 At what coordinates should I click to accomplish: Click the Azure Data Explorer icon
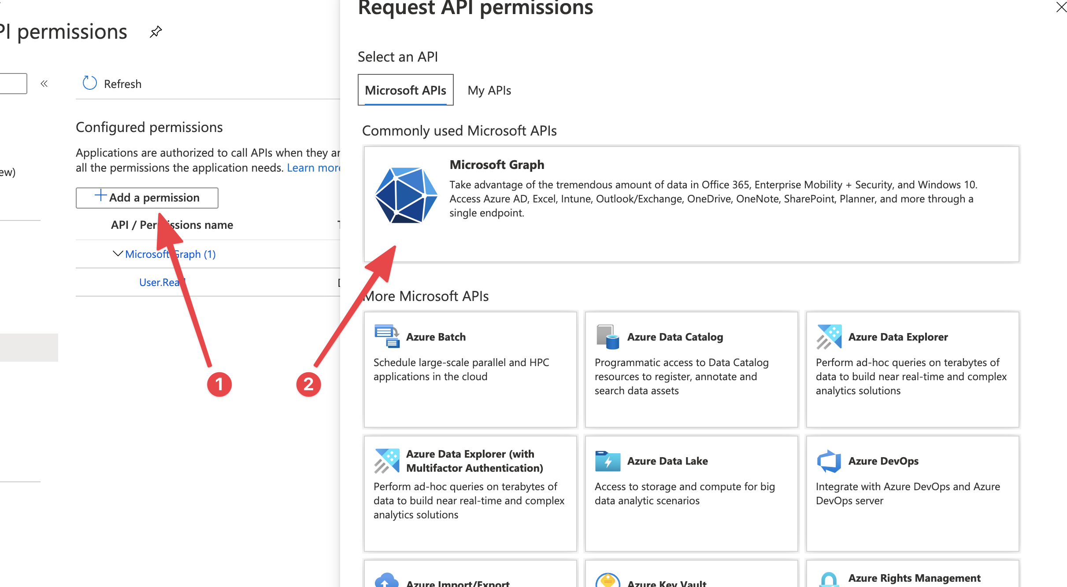coord(829,337)
